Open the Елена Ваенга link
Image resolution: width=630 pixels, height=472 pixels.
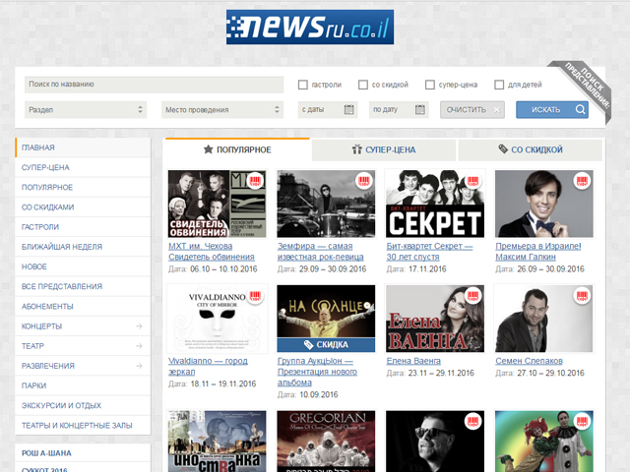pos(413,361)
